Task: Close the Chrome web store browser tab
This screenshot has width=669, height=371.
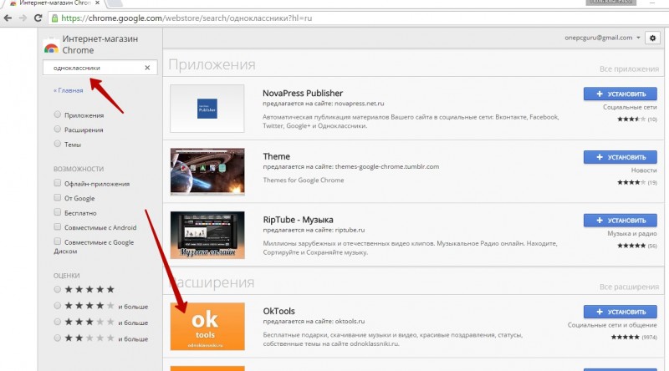Action: tap(97, 3)
